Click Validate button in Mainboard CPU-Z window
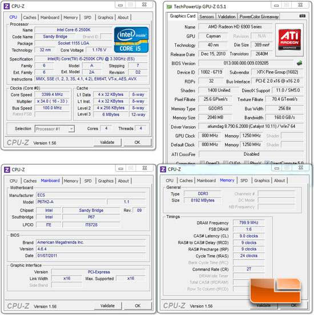The height and width of the screenshot is (315, 314). click(x=108, y=305)
